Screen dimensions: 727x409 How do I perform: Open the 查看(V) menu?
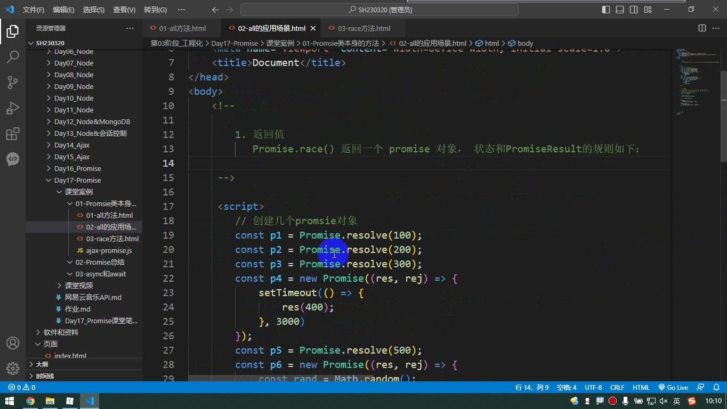pos(124,10)
